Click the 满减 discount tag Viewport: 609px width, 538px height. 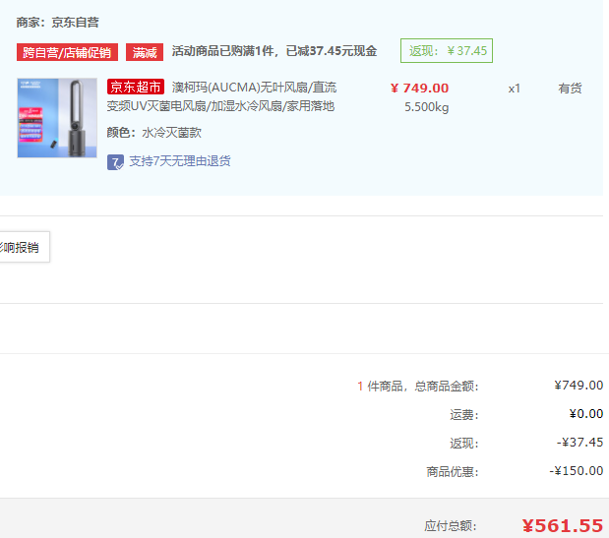145,52
